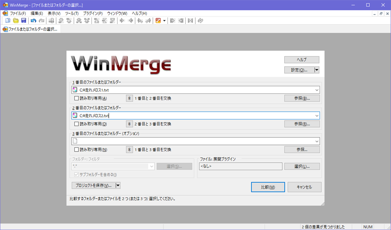Click the All Left toolbar icon
391x230 pixels.
point(180,21)
